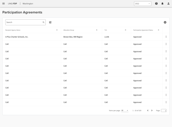Open the Items per page dropdown
Viewport: 172px width, 127px height.
tap(125, 111)
